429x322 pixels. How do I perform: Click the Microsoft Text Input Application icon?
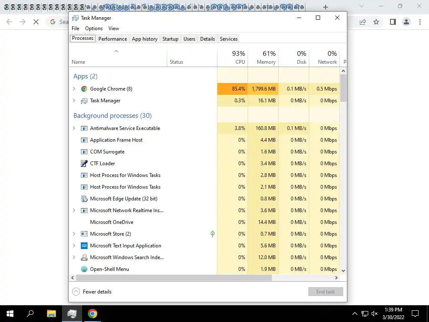(x=84, y=246)
